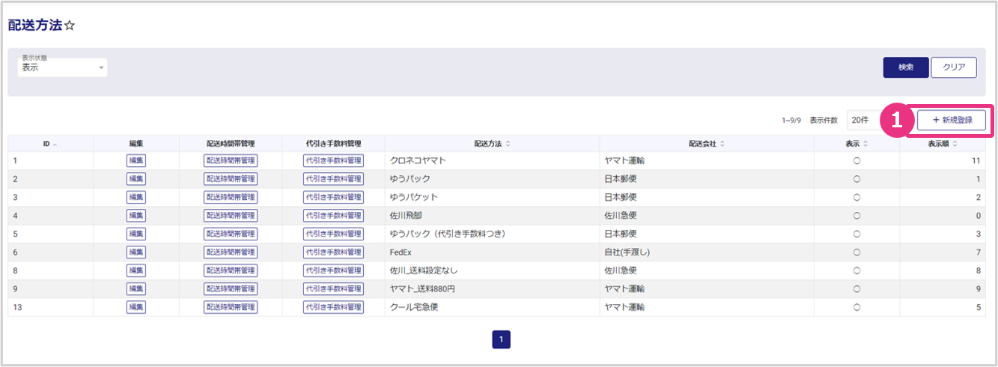This screenshot has width=998, height=367.
Task: Click the star icon beside 配送方法 title
Action: point(70,25)
